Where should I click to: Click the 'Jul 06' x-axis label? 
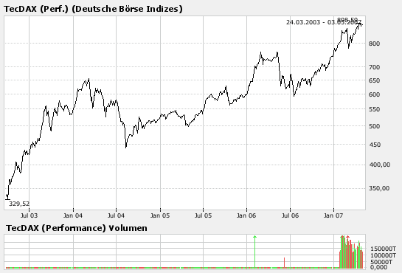(x=290, y=215)
